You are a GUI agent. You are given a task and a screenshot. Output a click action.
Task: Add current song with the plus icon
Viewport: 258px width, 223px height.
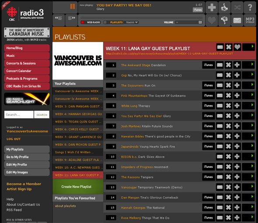click(212, 7)
